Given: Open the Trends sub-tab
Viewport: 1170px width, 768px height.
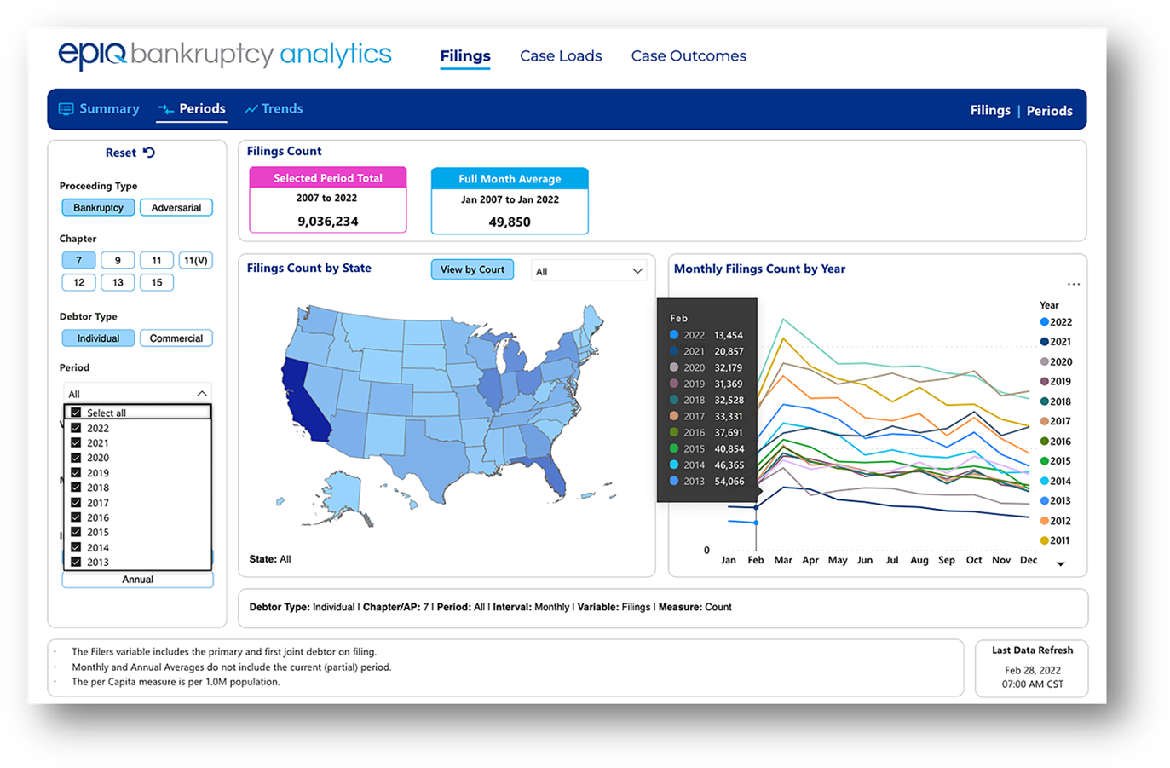Looking at the screenshot, I should point(274,109).
